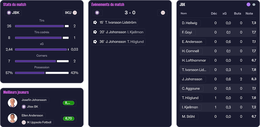The height and width of the screenshot is (127, 260).
Task: Click the IK Uppsala Fotboll crest icon
Action: click(x=24, y=122)
